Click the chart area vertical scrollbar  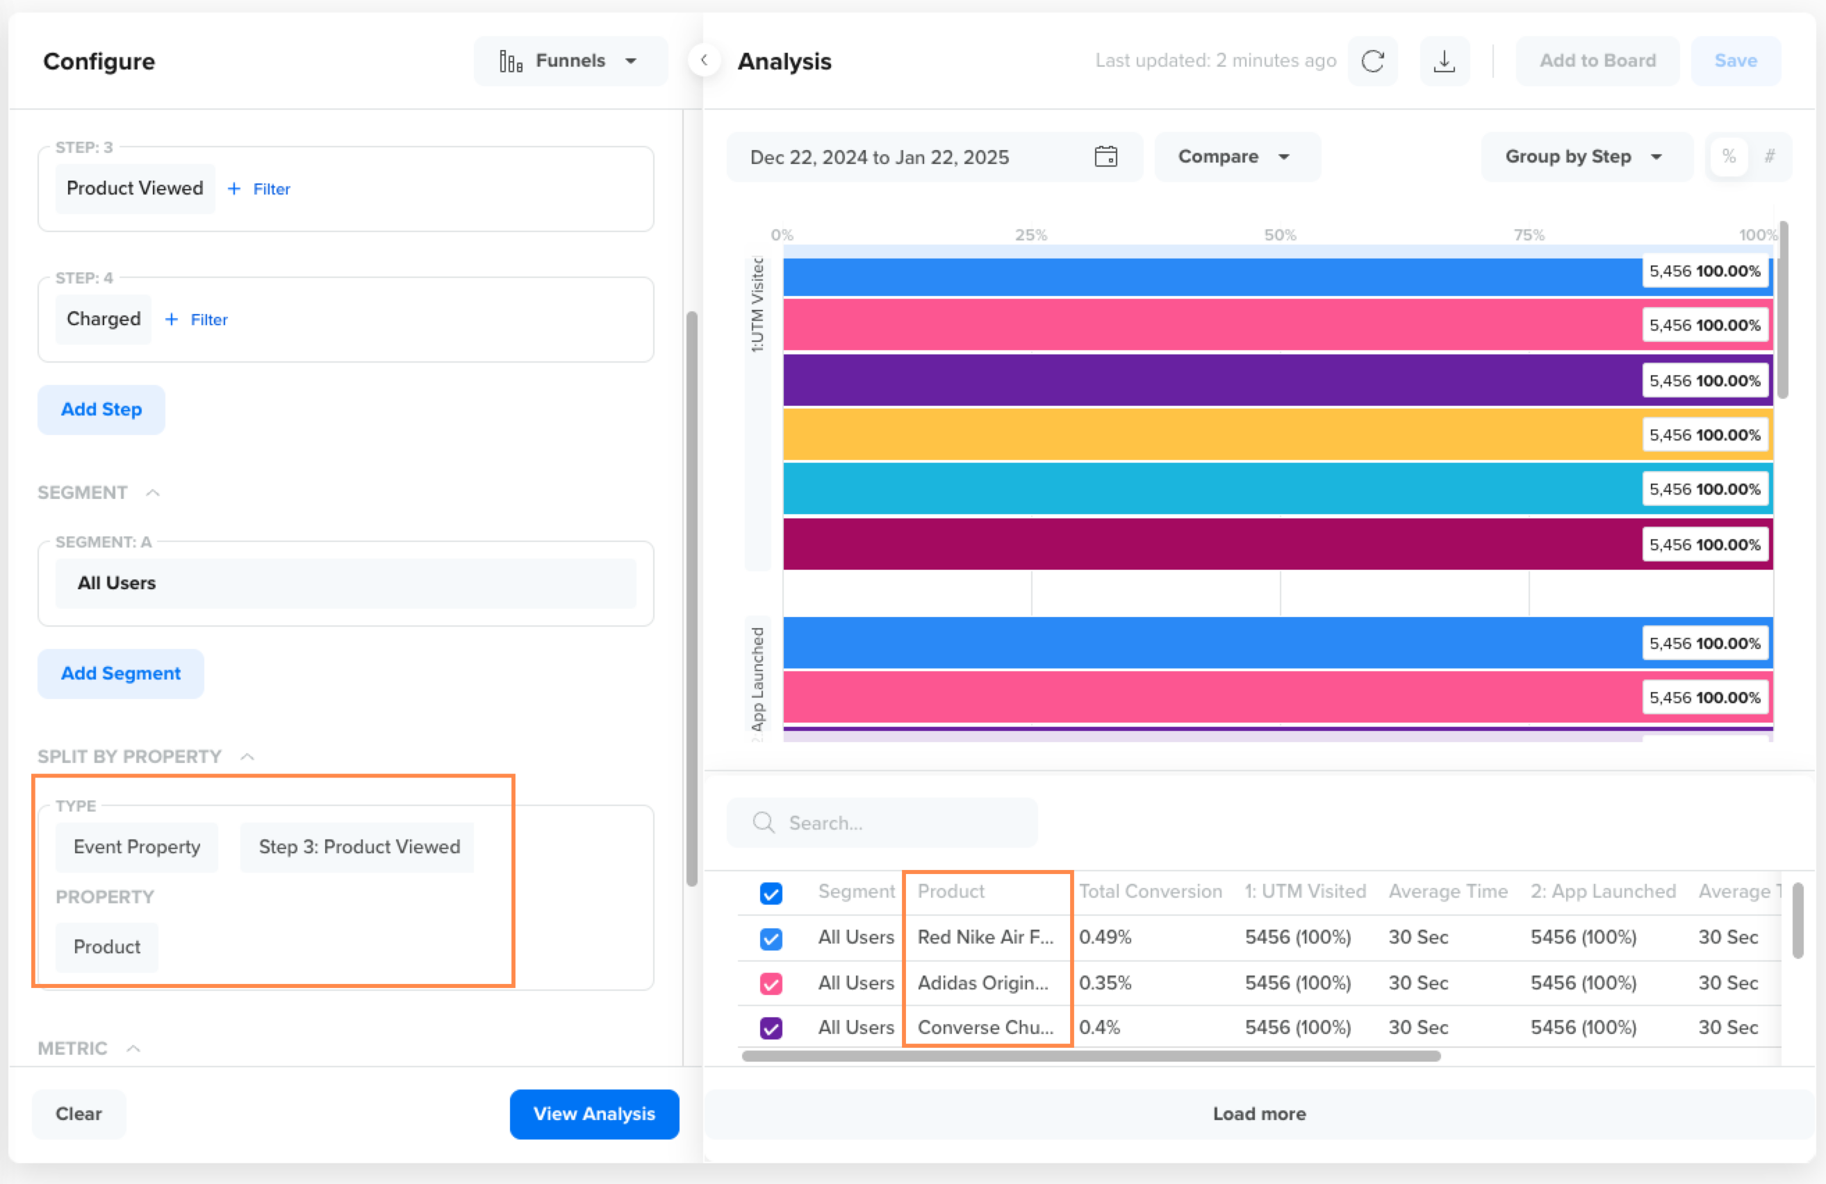point(1784,309)
